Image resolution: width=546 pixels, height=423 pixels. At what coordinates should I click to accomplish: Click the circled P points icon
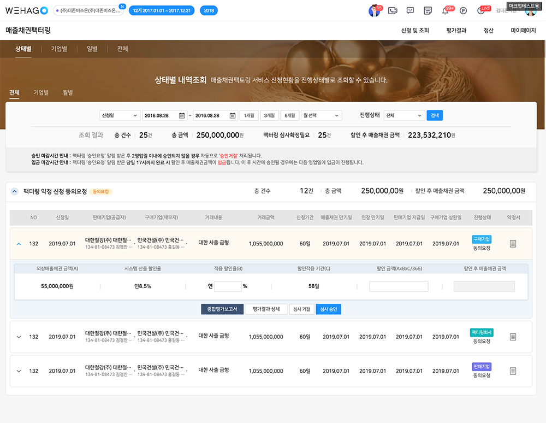point(463,10)
